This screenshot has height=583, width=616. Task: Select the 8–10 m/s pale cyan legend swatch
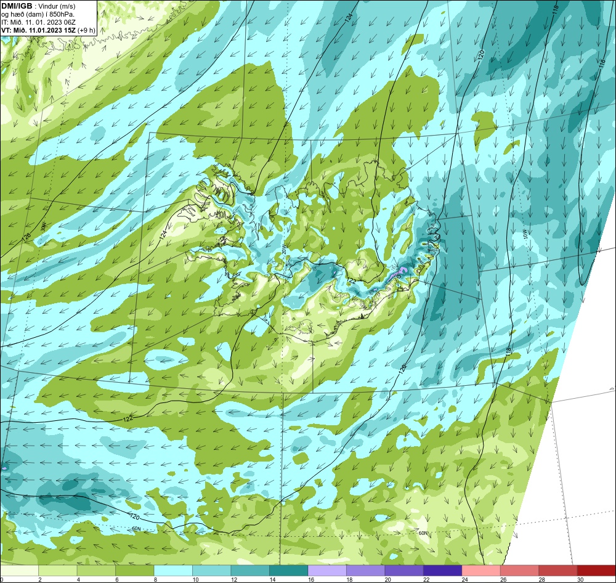(173, 570)
